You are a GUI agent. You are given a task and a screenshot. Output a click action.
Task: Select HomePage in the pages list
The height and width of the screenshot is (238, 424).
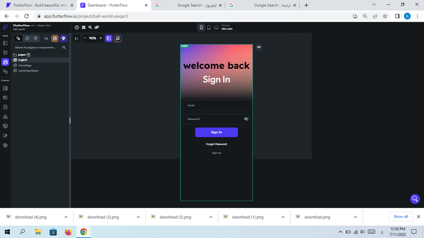point(25,65)
